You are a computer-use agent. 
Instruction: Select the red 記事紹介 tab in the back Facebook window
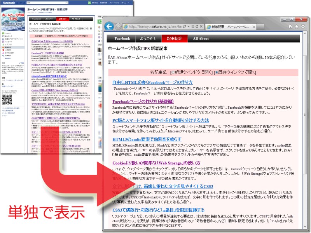pos(63,19)
